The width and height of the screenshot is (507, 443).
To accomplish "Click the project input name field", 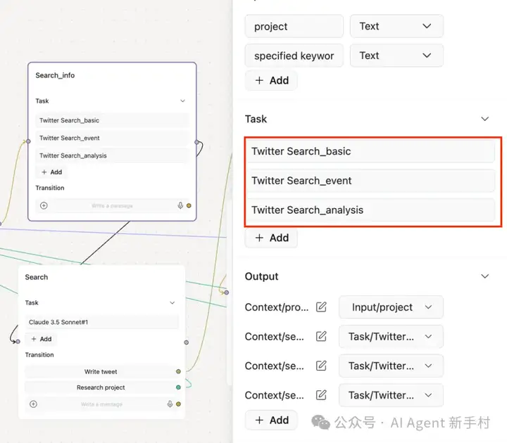I will coord(294,26).
